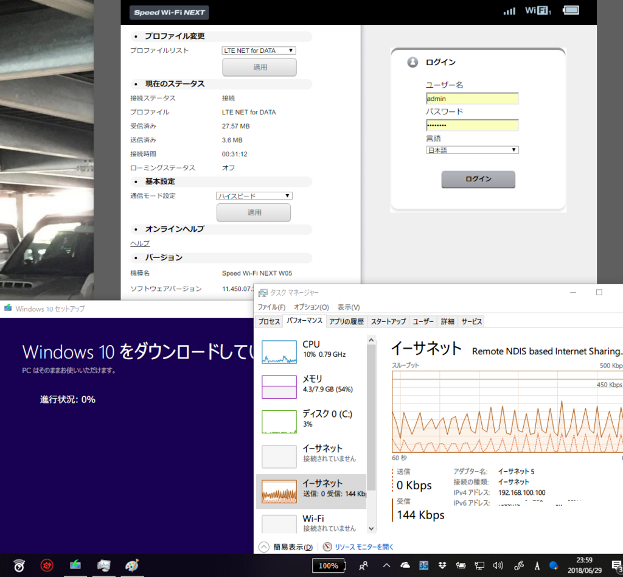
Task: Click the blue-orange circle tray icon
Action: click(554, 565)
